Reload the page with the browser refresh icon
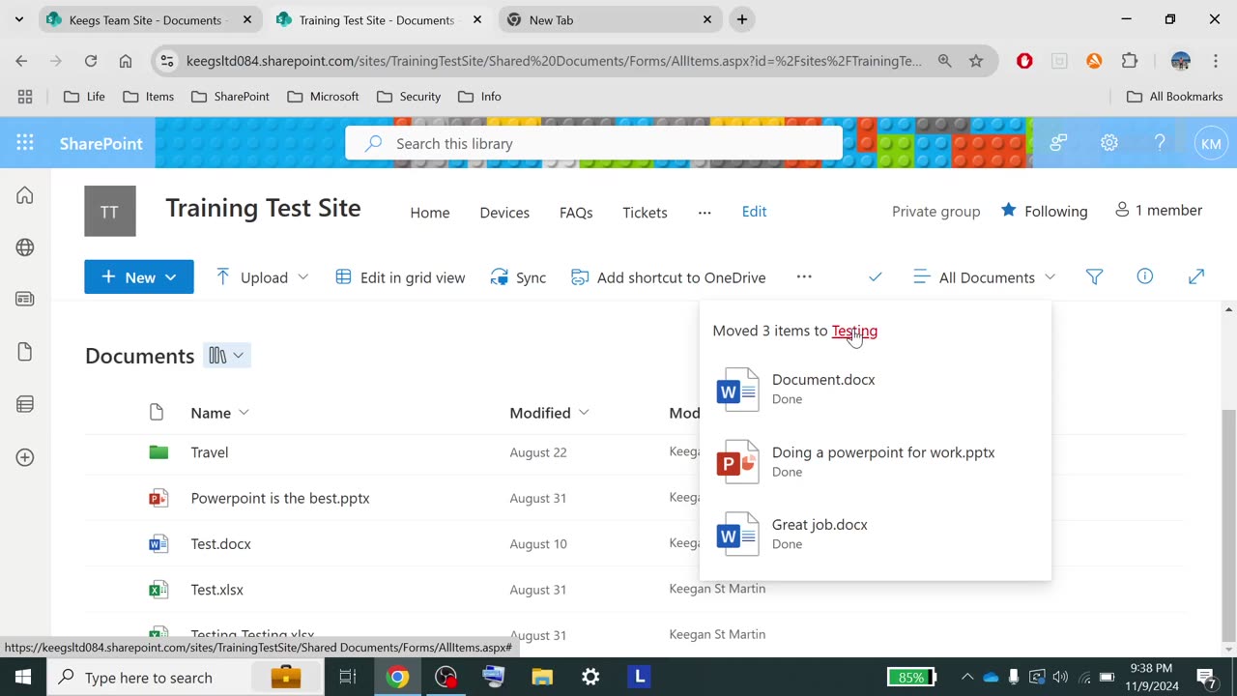1237x696 pixels. (91, 61)
